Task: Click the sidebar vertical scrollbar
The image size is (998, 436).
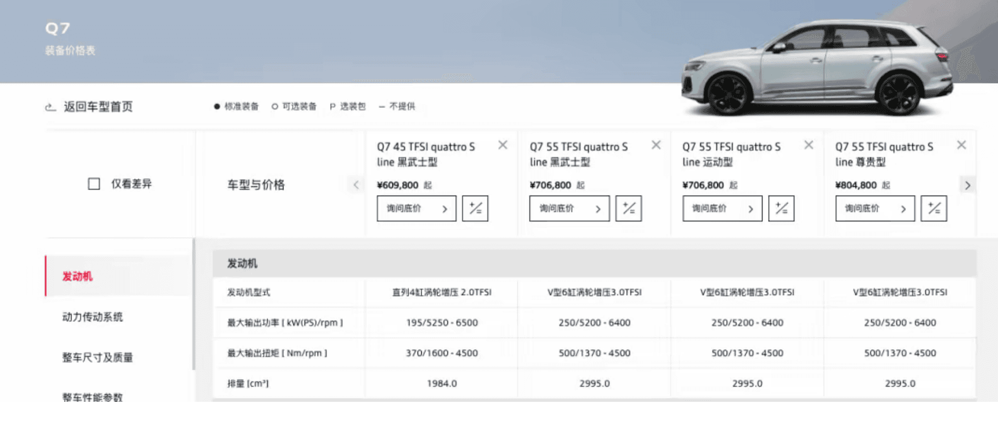Action: [194, 305]
